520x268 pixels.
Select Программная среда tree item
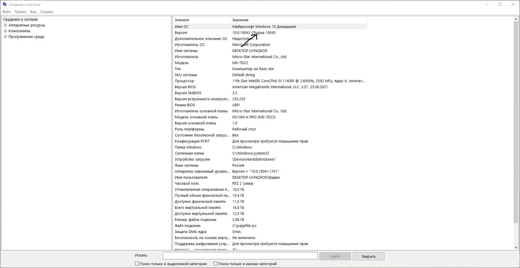[x=26, y=37]
